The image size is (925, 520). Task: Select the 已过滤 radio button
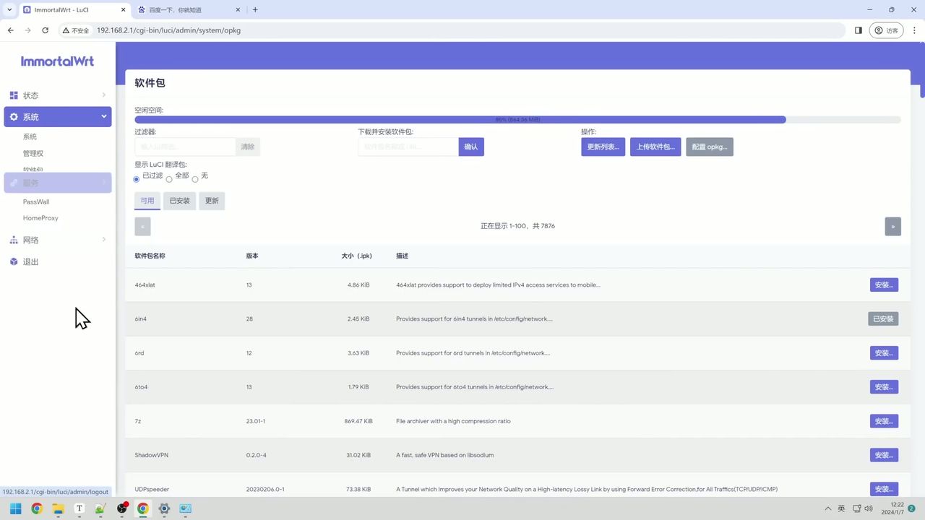(137, 179)
